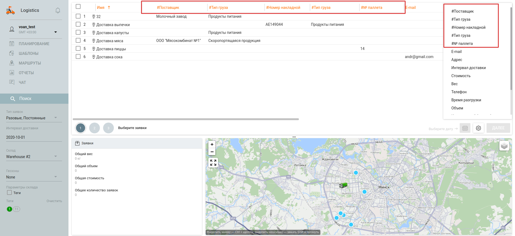The image size is (515, 236).
Task: Open map layers selector
Action: 504,146
